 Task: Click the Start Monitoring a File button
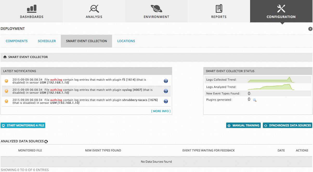(x=23, y=125)
